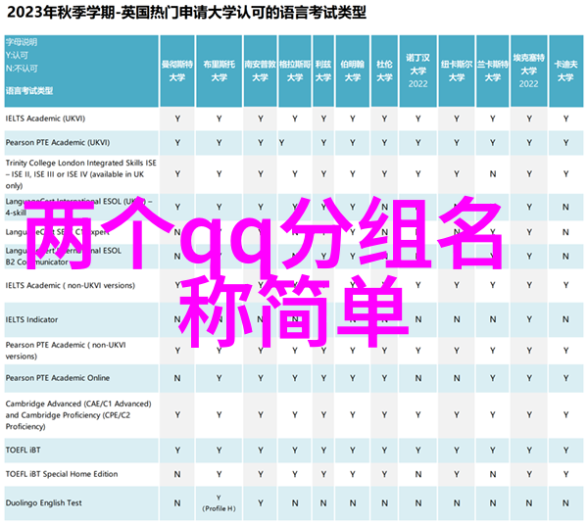
Task: Select the 'Pearson PTE Academic ( non-UKVI versions)' row label
Action: (x=66, y=351)
